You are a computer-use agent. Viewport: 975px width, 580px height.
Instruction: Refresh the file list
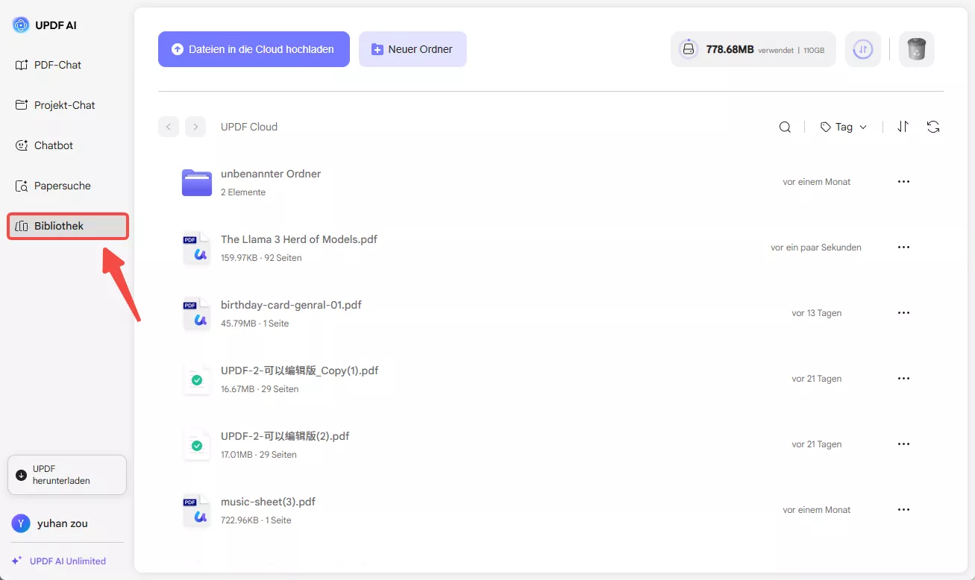point(933,127)
